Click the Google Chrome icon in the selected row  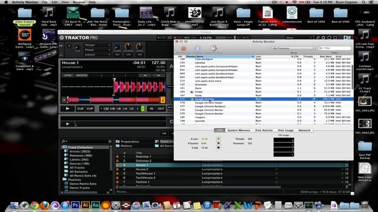[192, 99]
